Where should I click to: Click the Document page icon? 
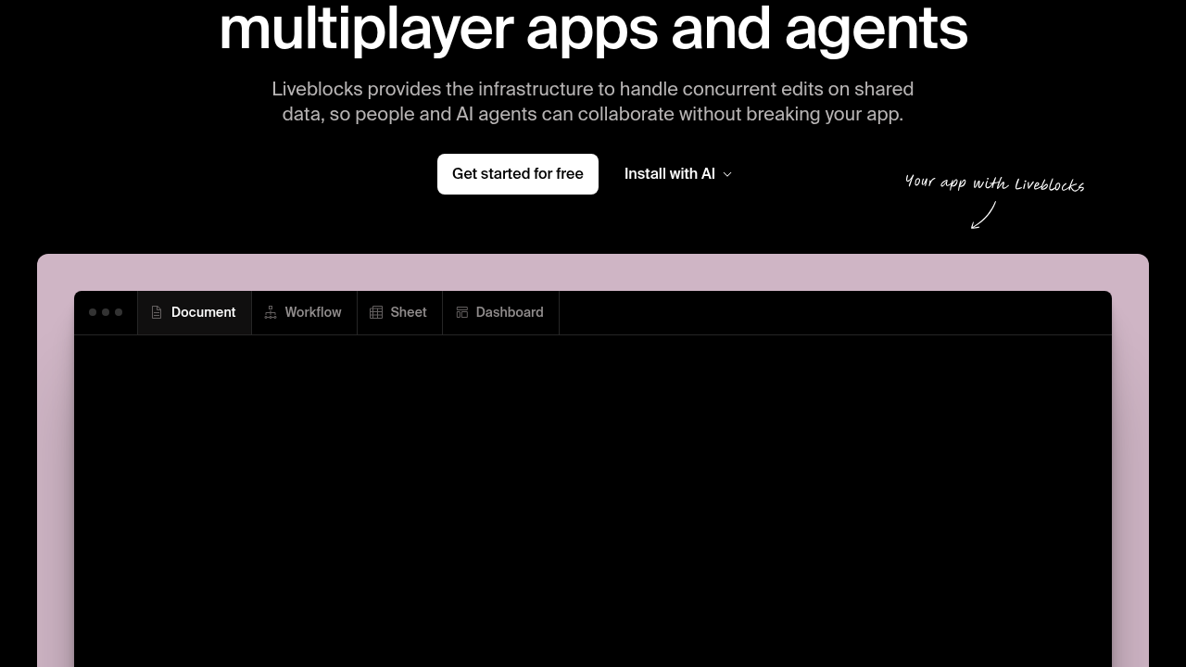tap(157, 312)
